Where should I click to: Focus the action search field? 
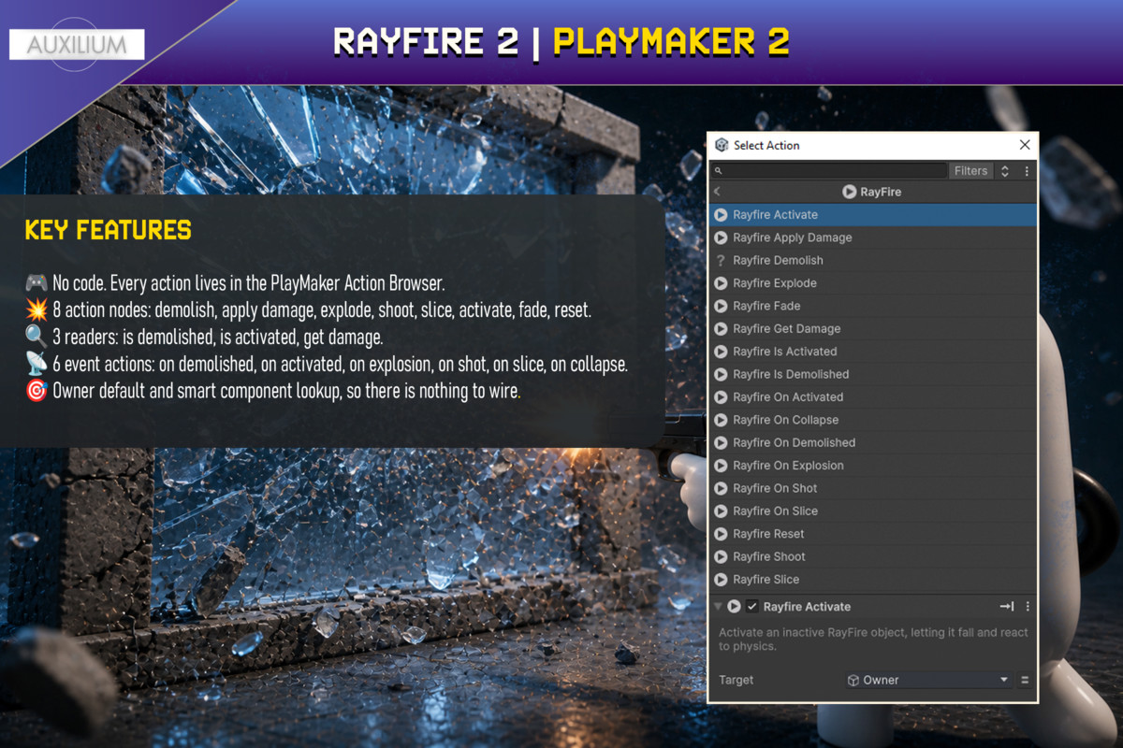(829, 171)
